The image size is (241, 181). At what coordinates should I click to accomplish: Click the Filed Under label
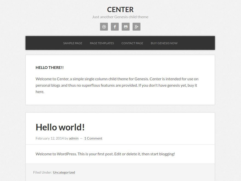42,172
